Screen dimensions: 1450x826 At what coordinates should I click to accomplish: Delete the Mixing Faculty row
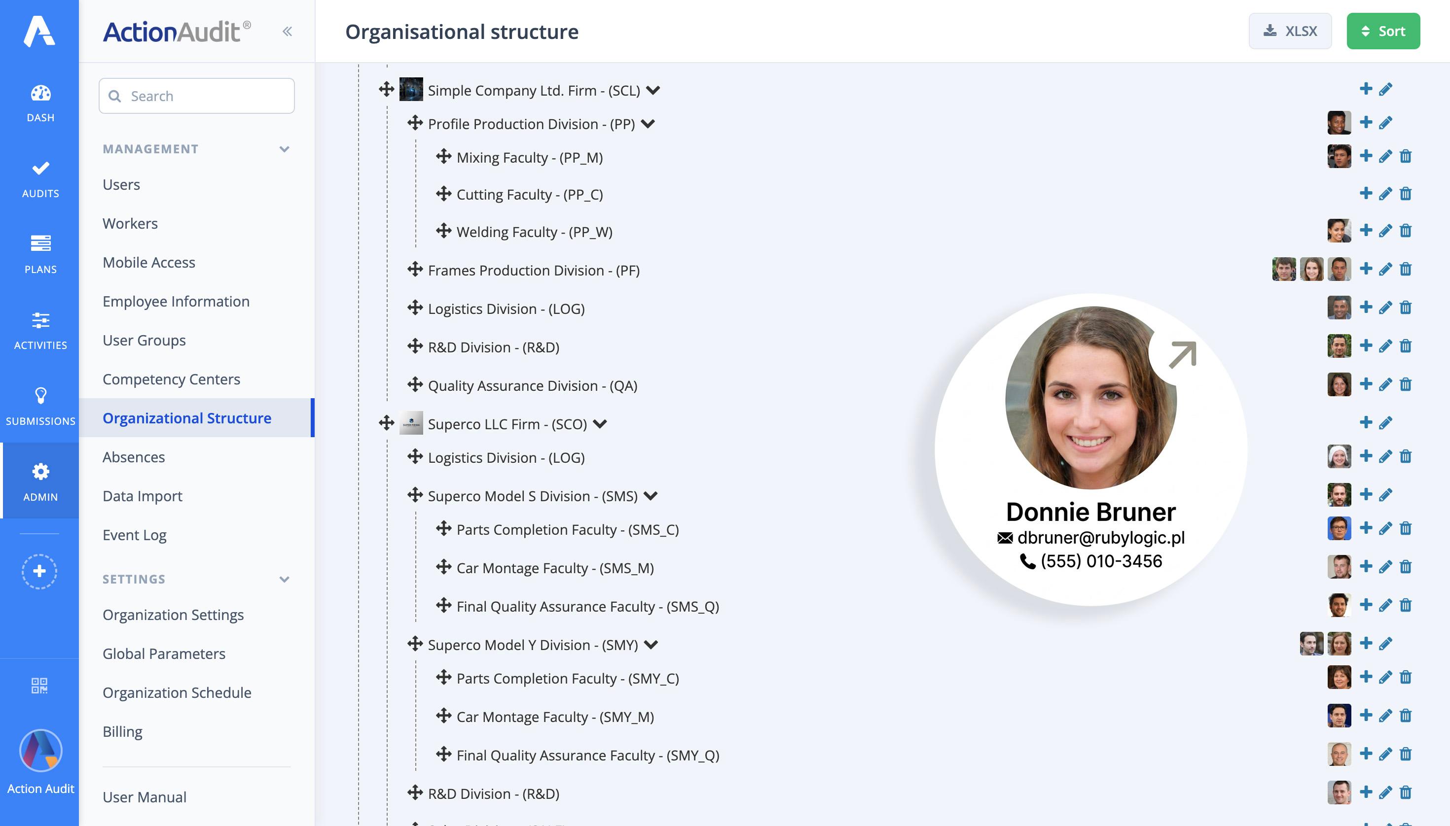pyautogui.click(x=1406, y=157)
